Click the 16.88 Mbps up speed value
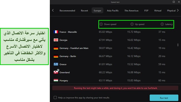Viewport: 181px width, 102px height. tap(134, 72)
